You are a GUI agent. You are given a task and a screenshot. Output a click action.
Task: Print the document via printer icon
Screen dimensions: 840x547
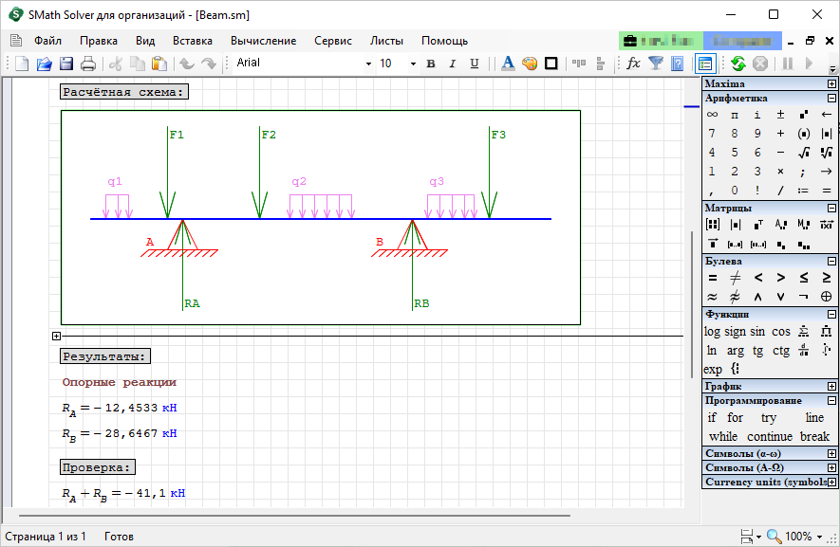(88, 64)
